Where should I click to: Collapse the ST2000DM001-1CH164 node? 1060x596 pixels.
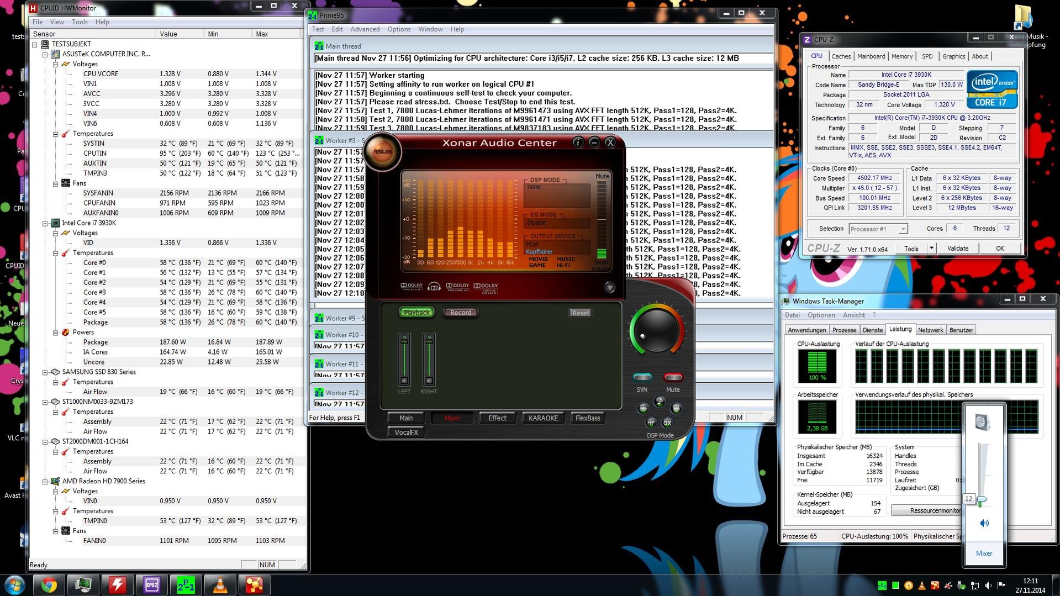pyautogui.click(x=45, y=442)
